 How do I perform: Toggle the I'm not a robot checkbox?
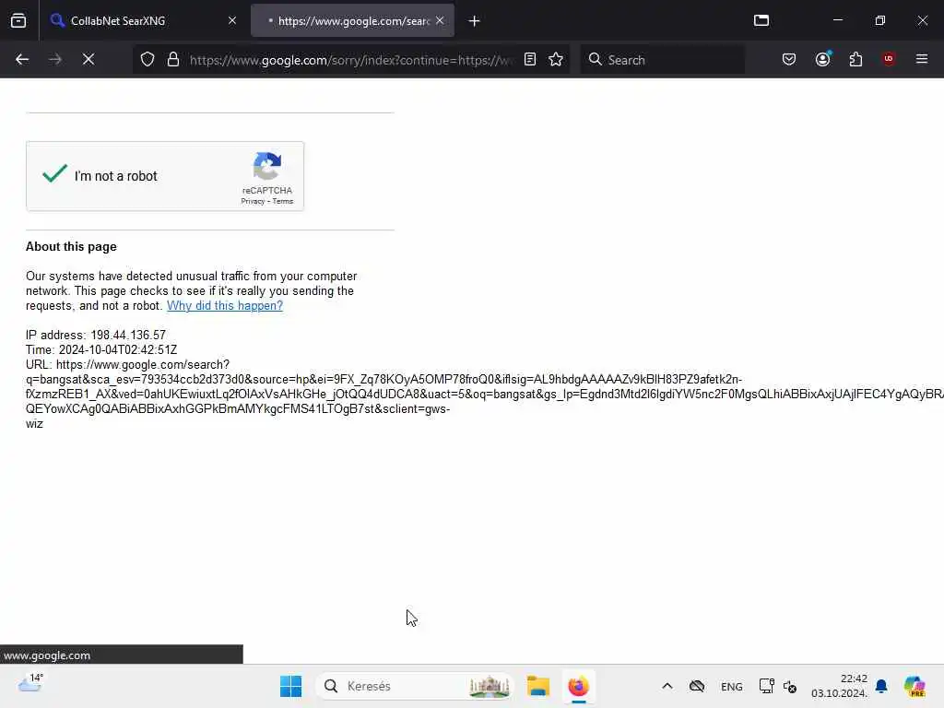[x=54, y=174]
